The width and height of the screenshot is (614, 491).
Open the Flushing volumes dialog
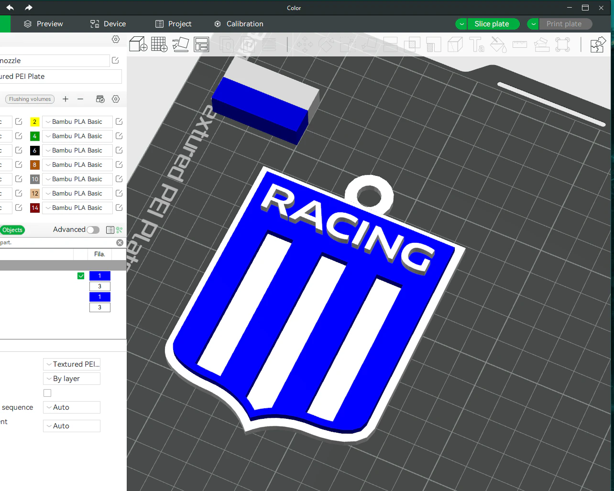click(x=29, y=99)
